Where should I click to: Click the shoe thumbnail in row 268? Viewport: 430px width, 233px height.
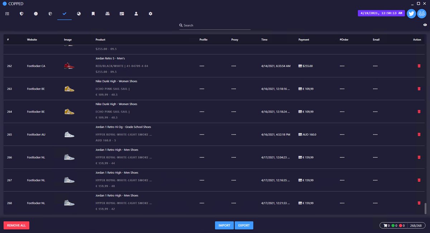[x=69, y=203]
